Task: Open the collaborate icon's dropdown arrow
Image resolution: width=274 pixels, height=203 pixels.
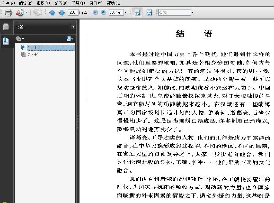Action: 26,13
